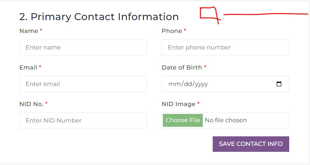Click the Enter phone number field

click(x=225, y=47)
